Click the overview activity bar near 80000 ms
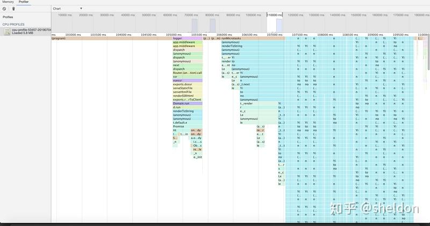The width and height of the screenshot is (430, 226). 212,25
